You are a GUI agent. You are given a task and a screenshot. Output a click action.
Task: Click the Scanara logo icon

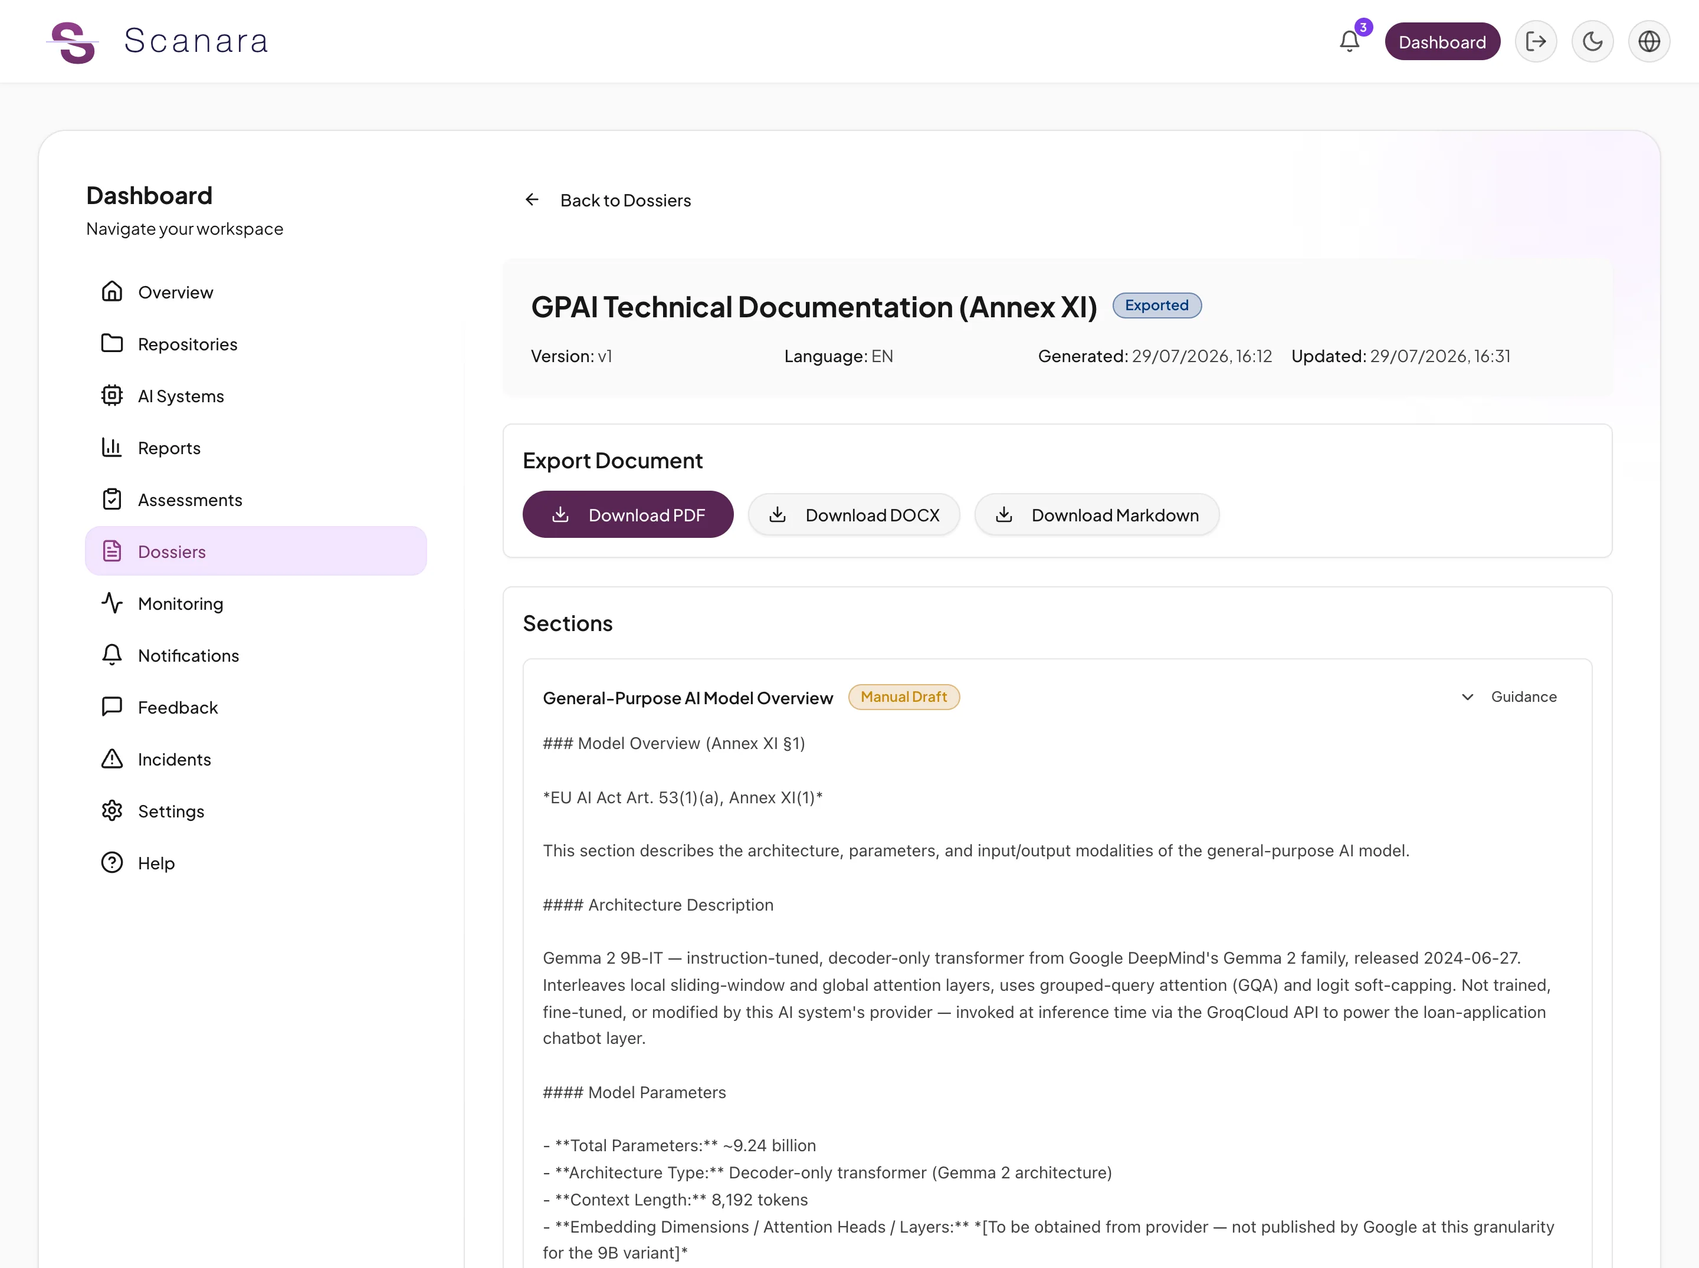pos(73,42)
